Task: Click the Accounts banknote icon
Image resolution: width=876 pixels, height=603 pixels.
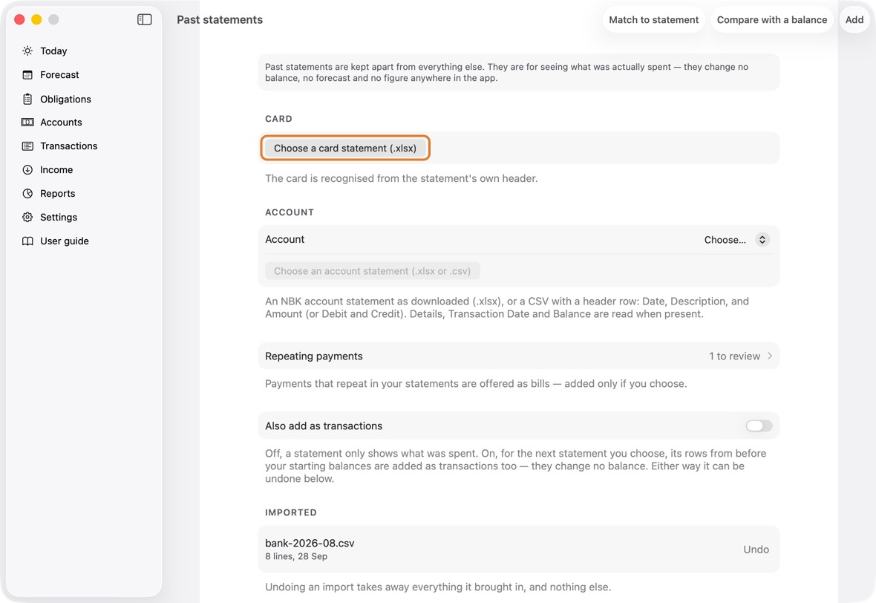Action: (x=27, y=123)
